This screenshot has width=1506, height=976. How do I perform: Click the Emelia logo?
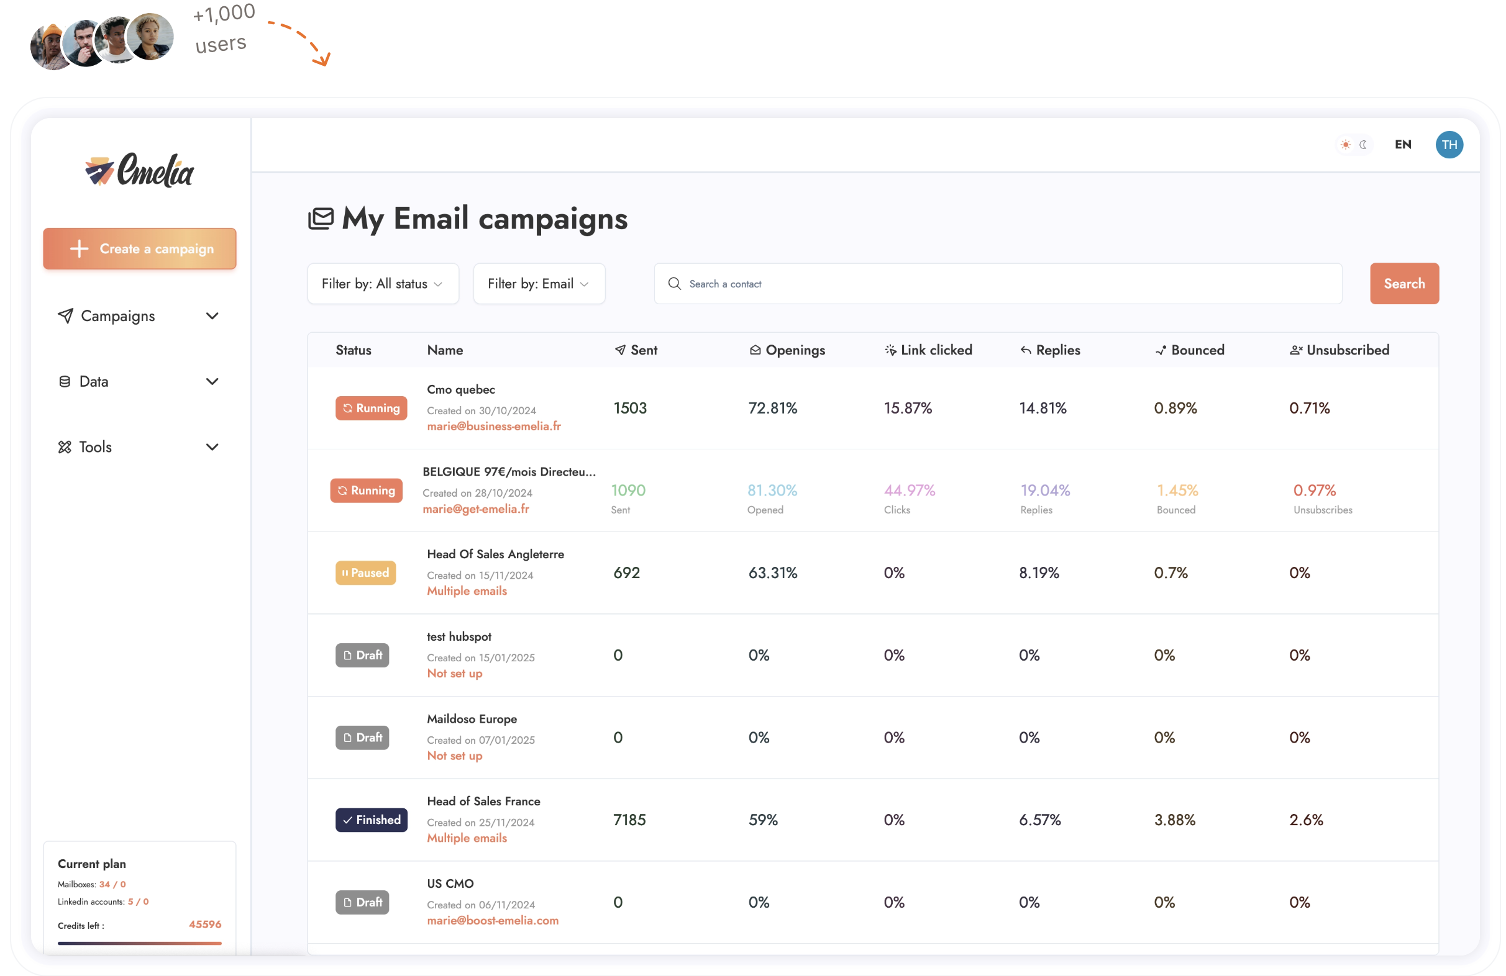tap(139, 169)
